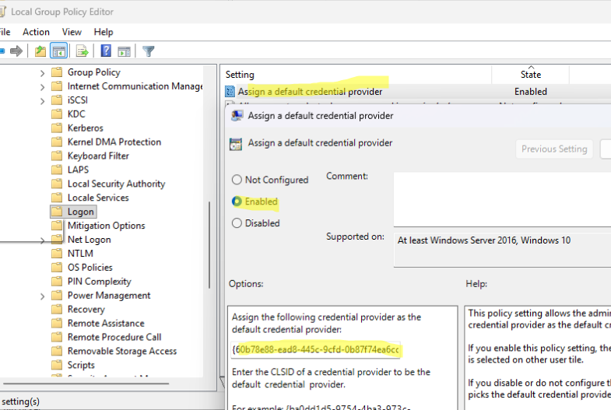This screenshot has height=410, width=611.
Task: Expand the Group Policy tree node
Action: tap(43, 73)
